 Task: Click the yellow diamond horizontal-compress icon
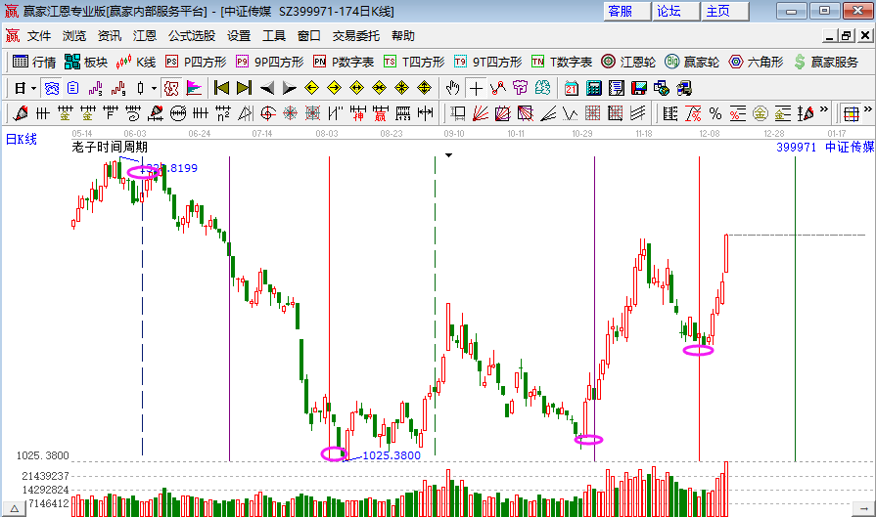point(379,88)
